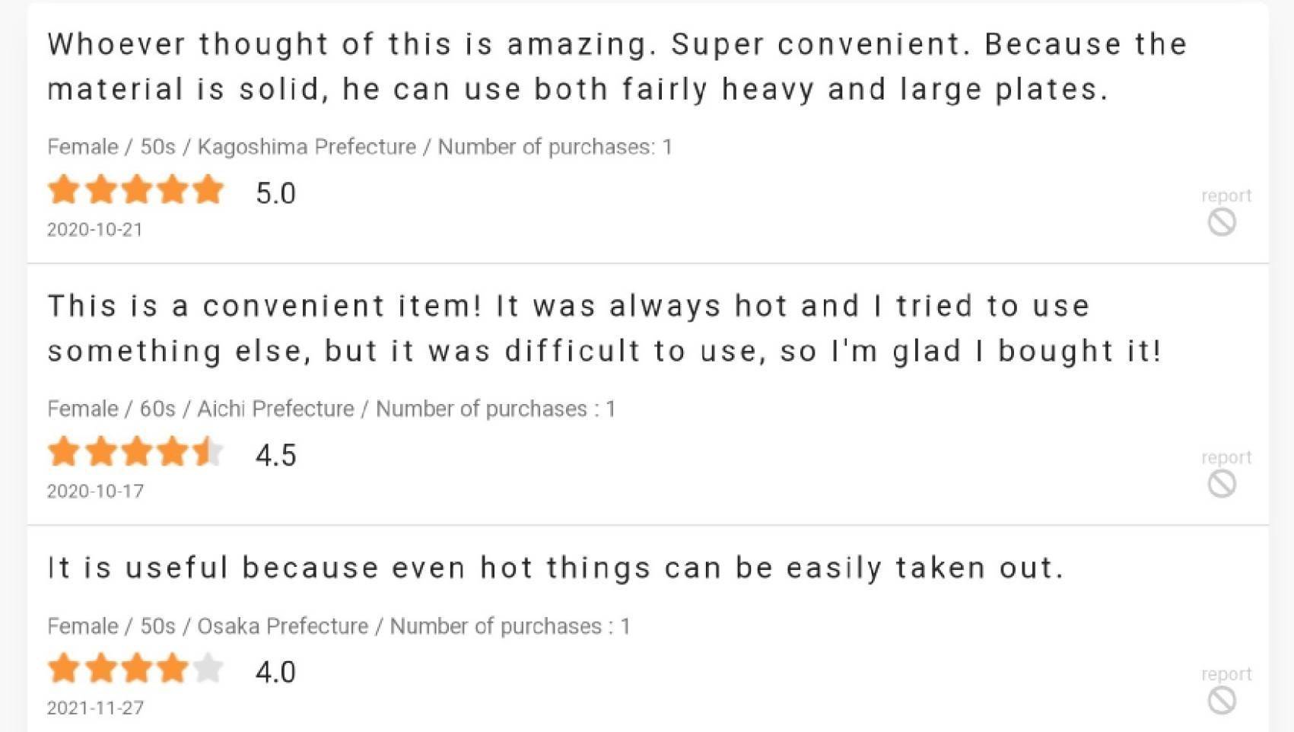Click the Aichi Prefecture reviewer details line

pyautogui.click(x=331, y=409)
